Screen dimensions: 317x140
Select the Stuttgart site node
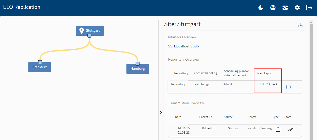[90, 31]
